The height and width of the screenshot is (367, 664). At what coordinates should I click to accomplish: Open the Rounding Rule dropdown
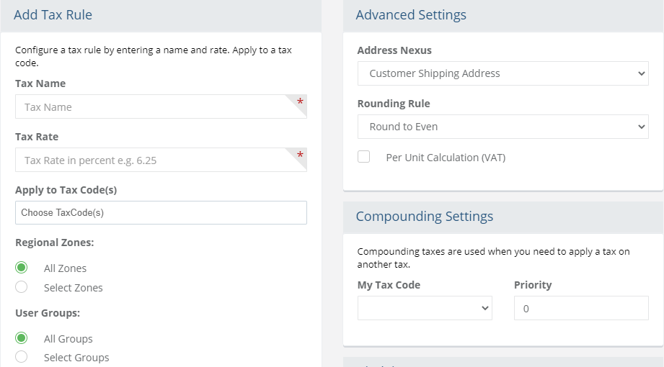point(503,127)
